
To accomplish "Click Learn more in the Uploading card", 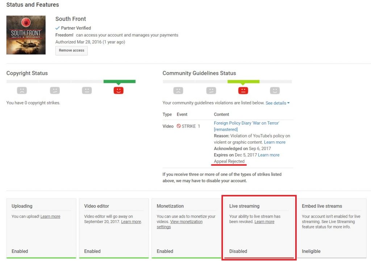I will [x=50, y=217].
